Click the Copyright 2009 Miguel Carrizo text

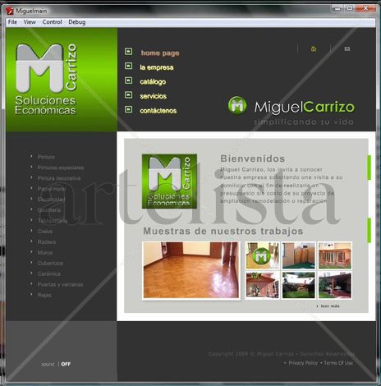282,354
